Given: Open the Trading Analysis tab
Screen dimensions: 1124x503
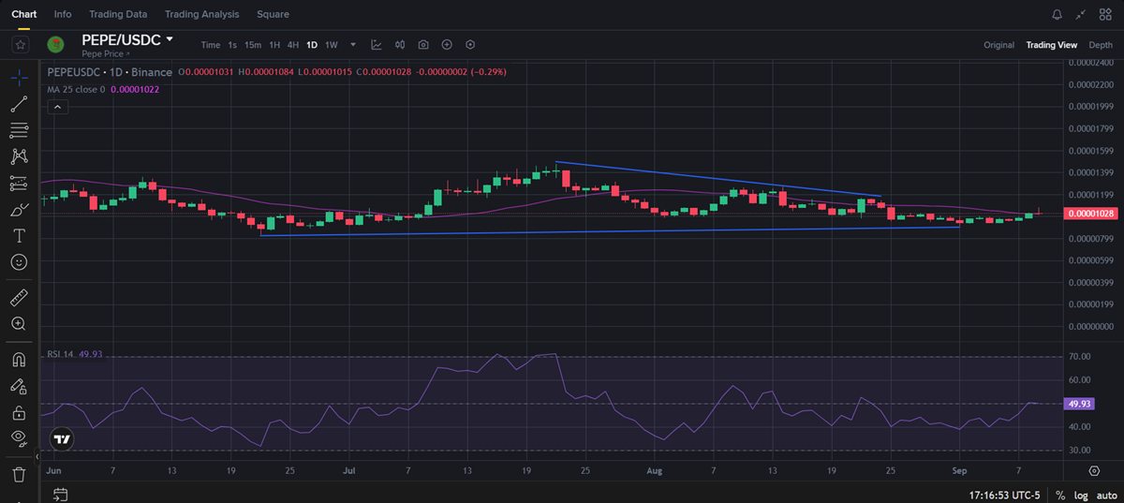Looking at the screenshot, I should (201, 14).
